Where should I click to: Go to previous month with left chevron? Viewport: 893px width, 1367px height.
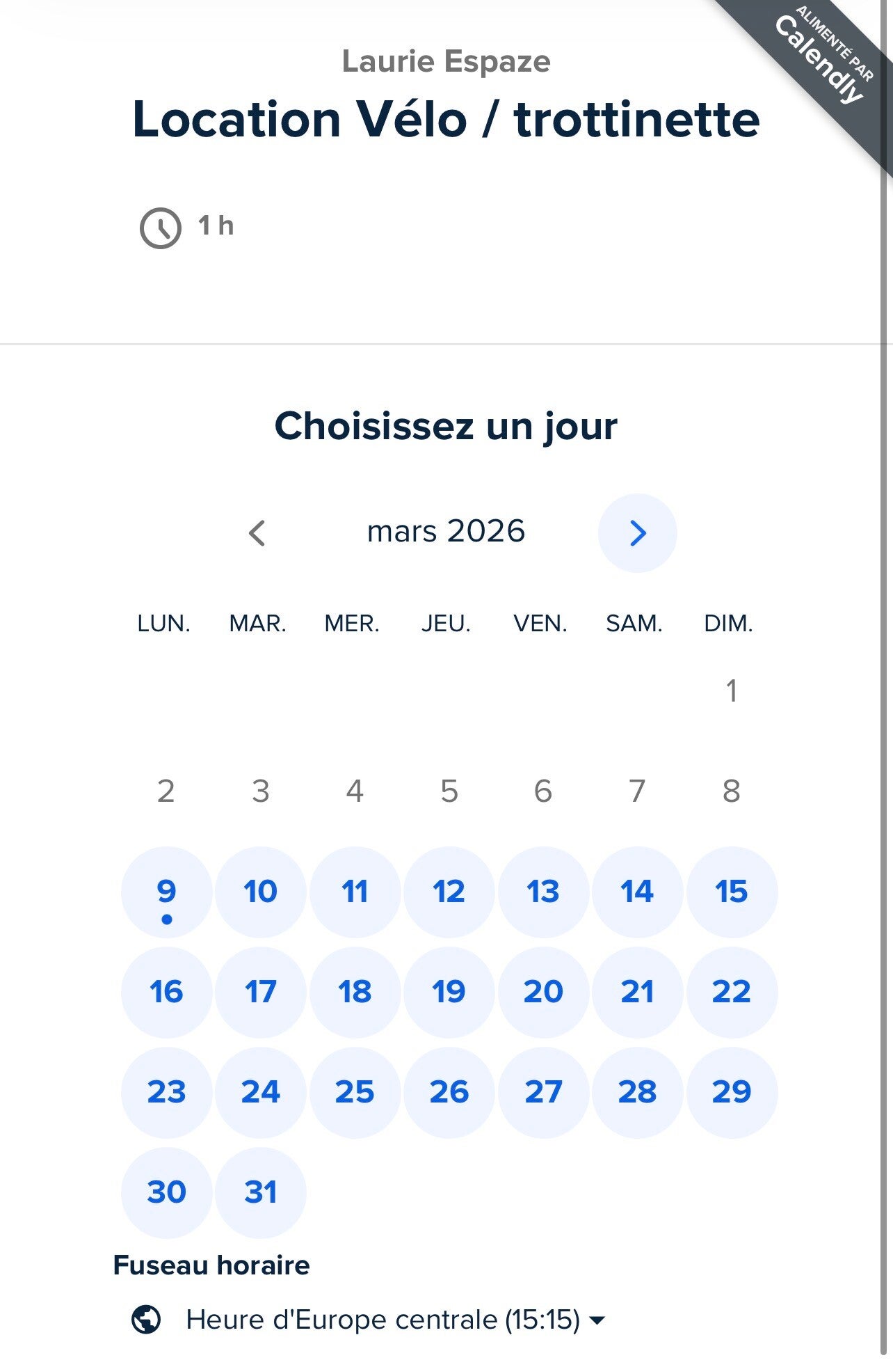(257, 533)
